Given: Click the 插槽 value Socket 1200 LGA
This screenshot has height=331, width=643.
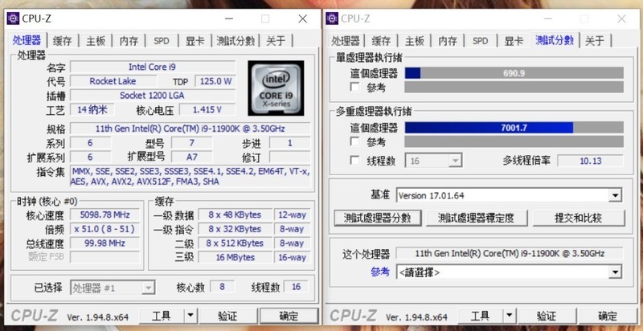Looking at the screenshot, I should (153, 96).
